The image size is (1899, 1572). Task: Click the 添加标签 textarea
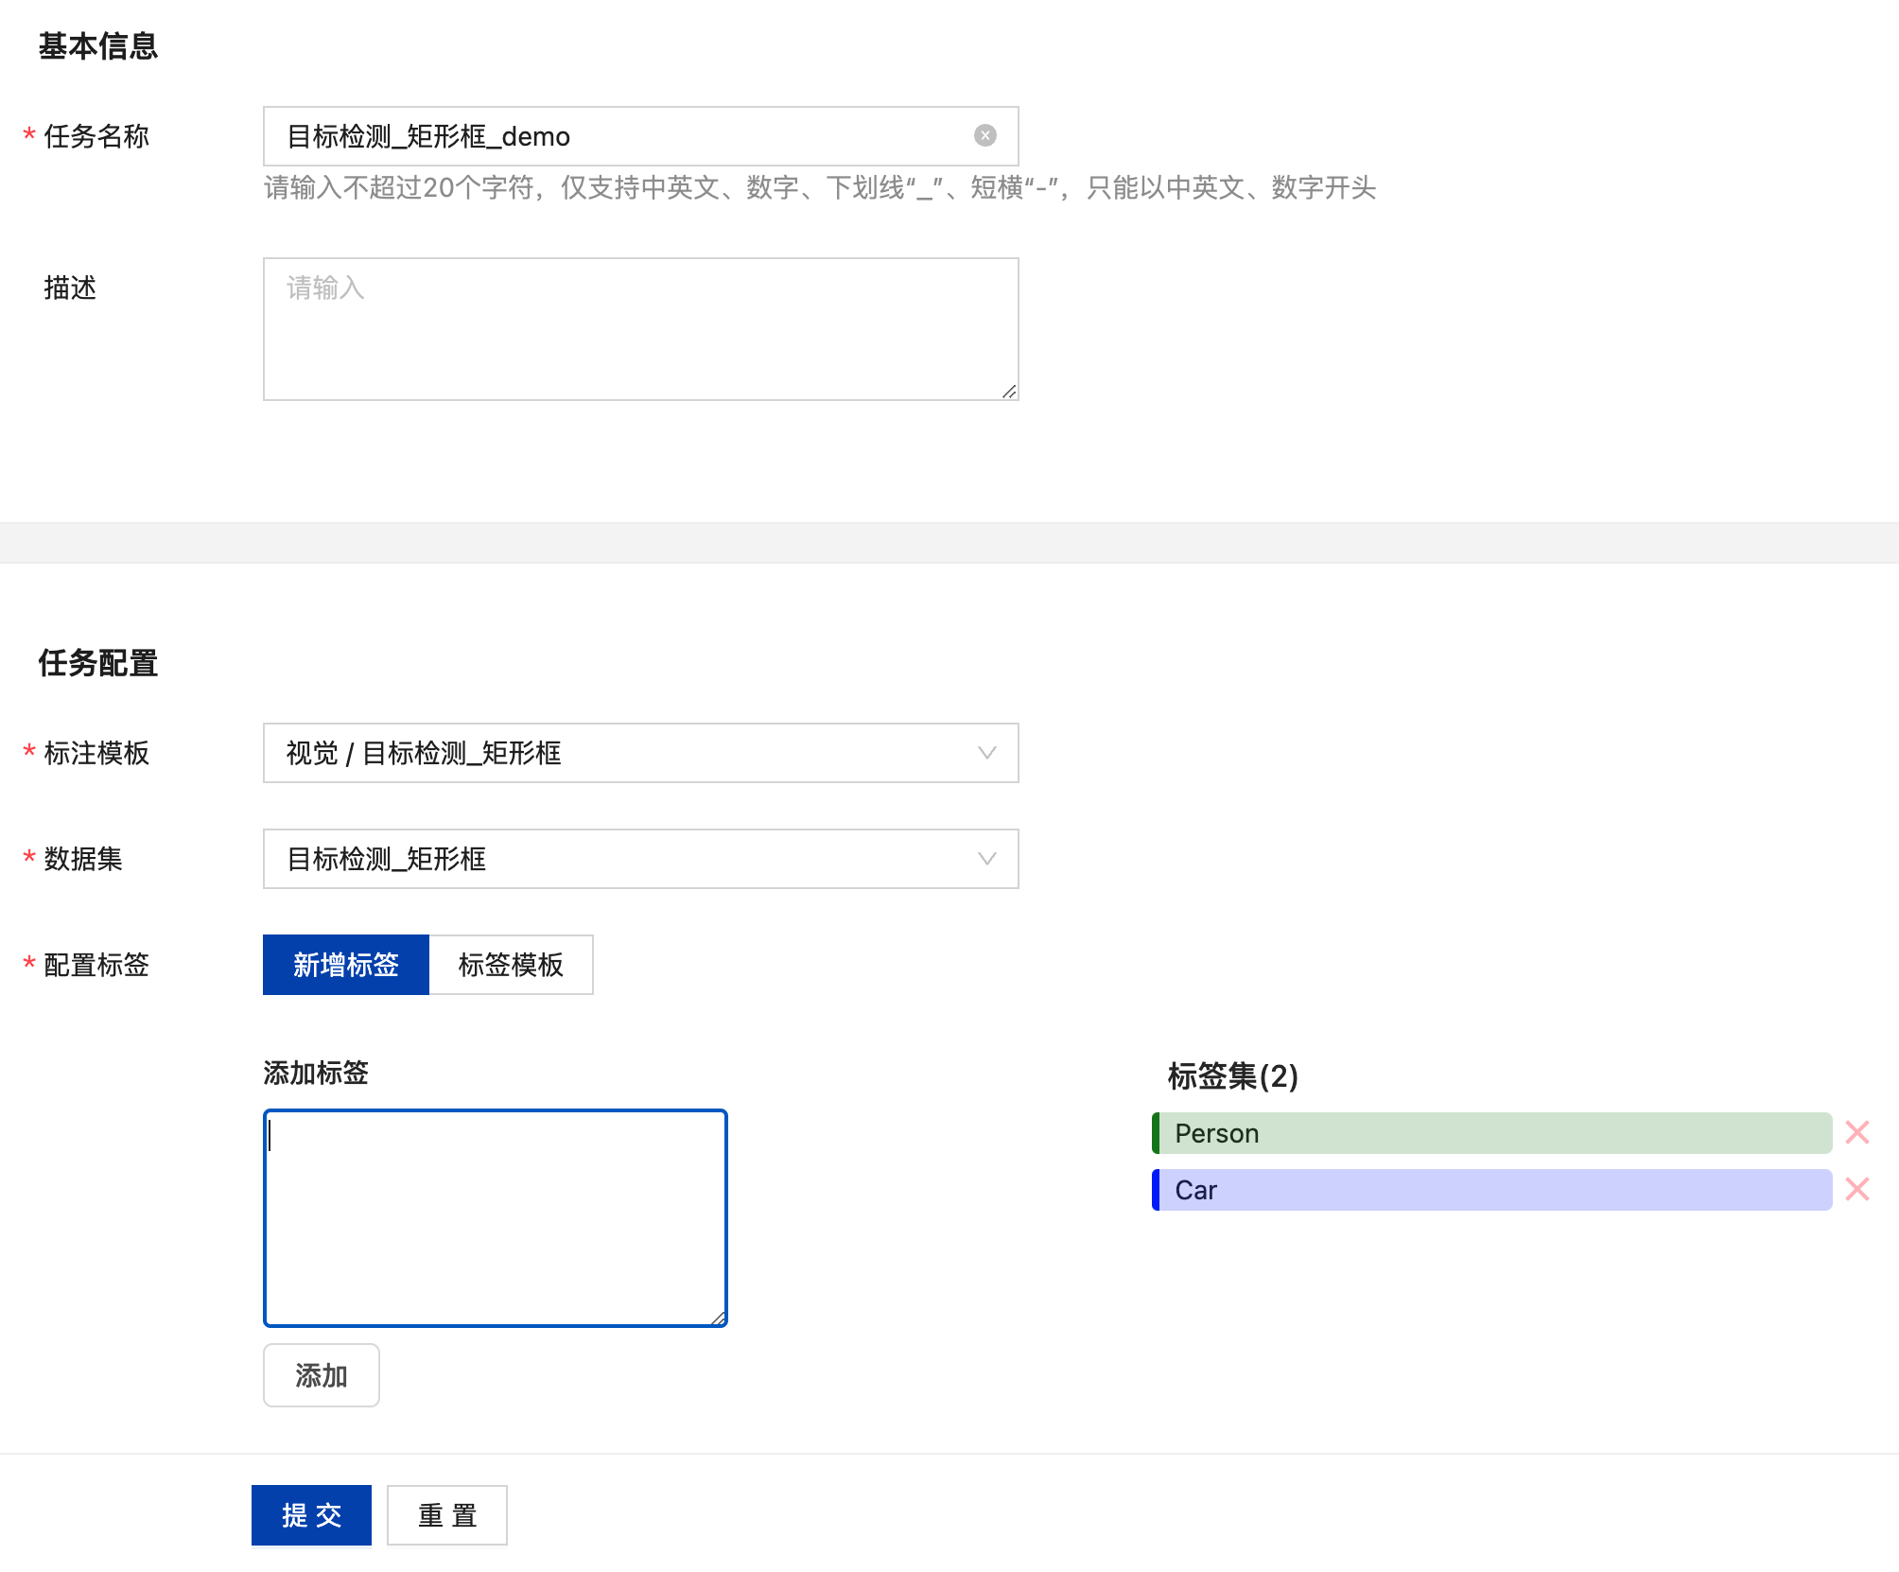(496, 1218)
